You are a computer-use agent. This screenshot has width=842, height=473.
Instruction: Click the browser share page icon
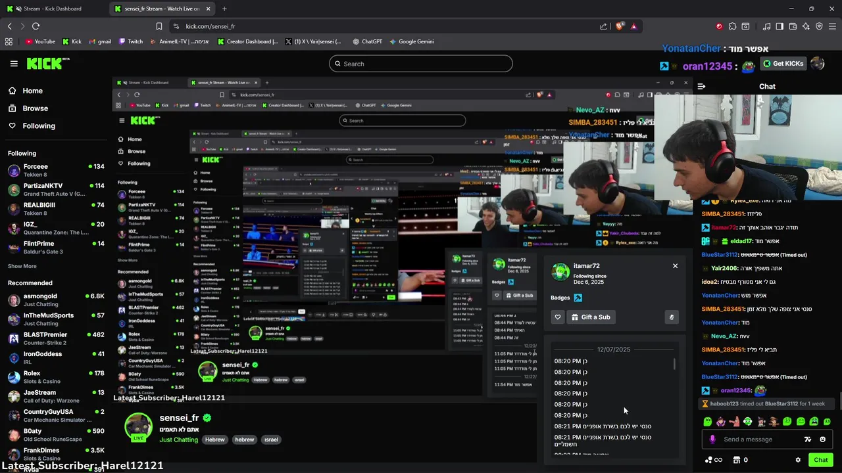click(603, 26)
